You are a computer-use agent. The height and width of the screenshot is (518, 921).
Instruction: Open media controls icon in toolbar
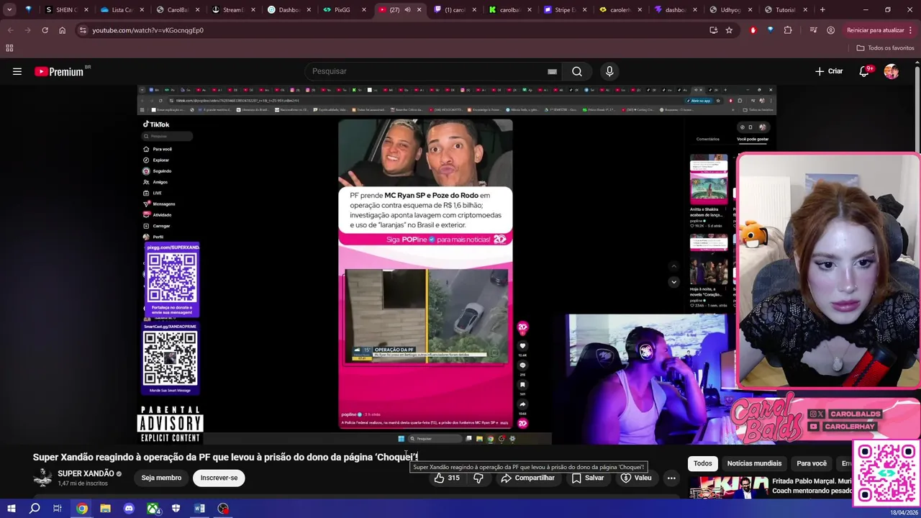(813, 30)
